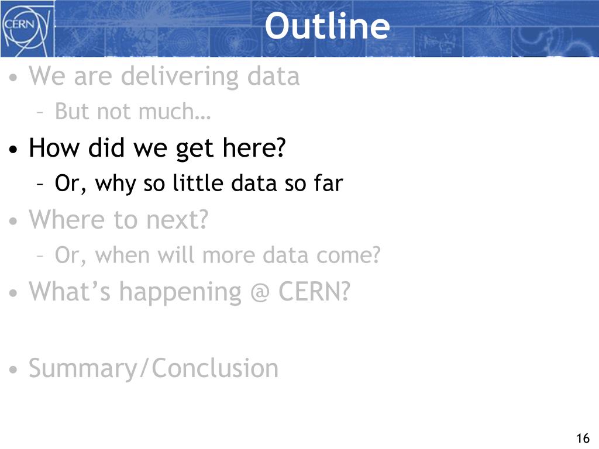Click the dash before "Or, why so little"
Viewport: 599px width, 449px height.
40,184
